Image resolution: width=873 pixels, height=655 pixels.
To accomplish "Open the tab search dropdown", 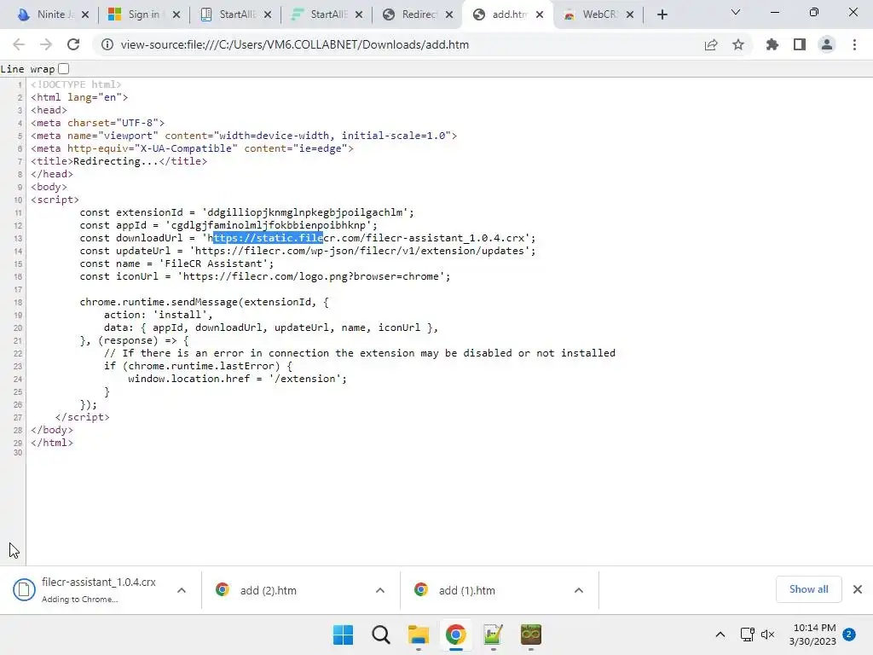I will 736,12.
